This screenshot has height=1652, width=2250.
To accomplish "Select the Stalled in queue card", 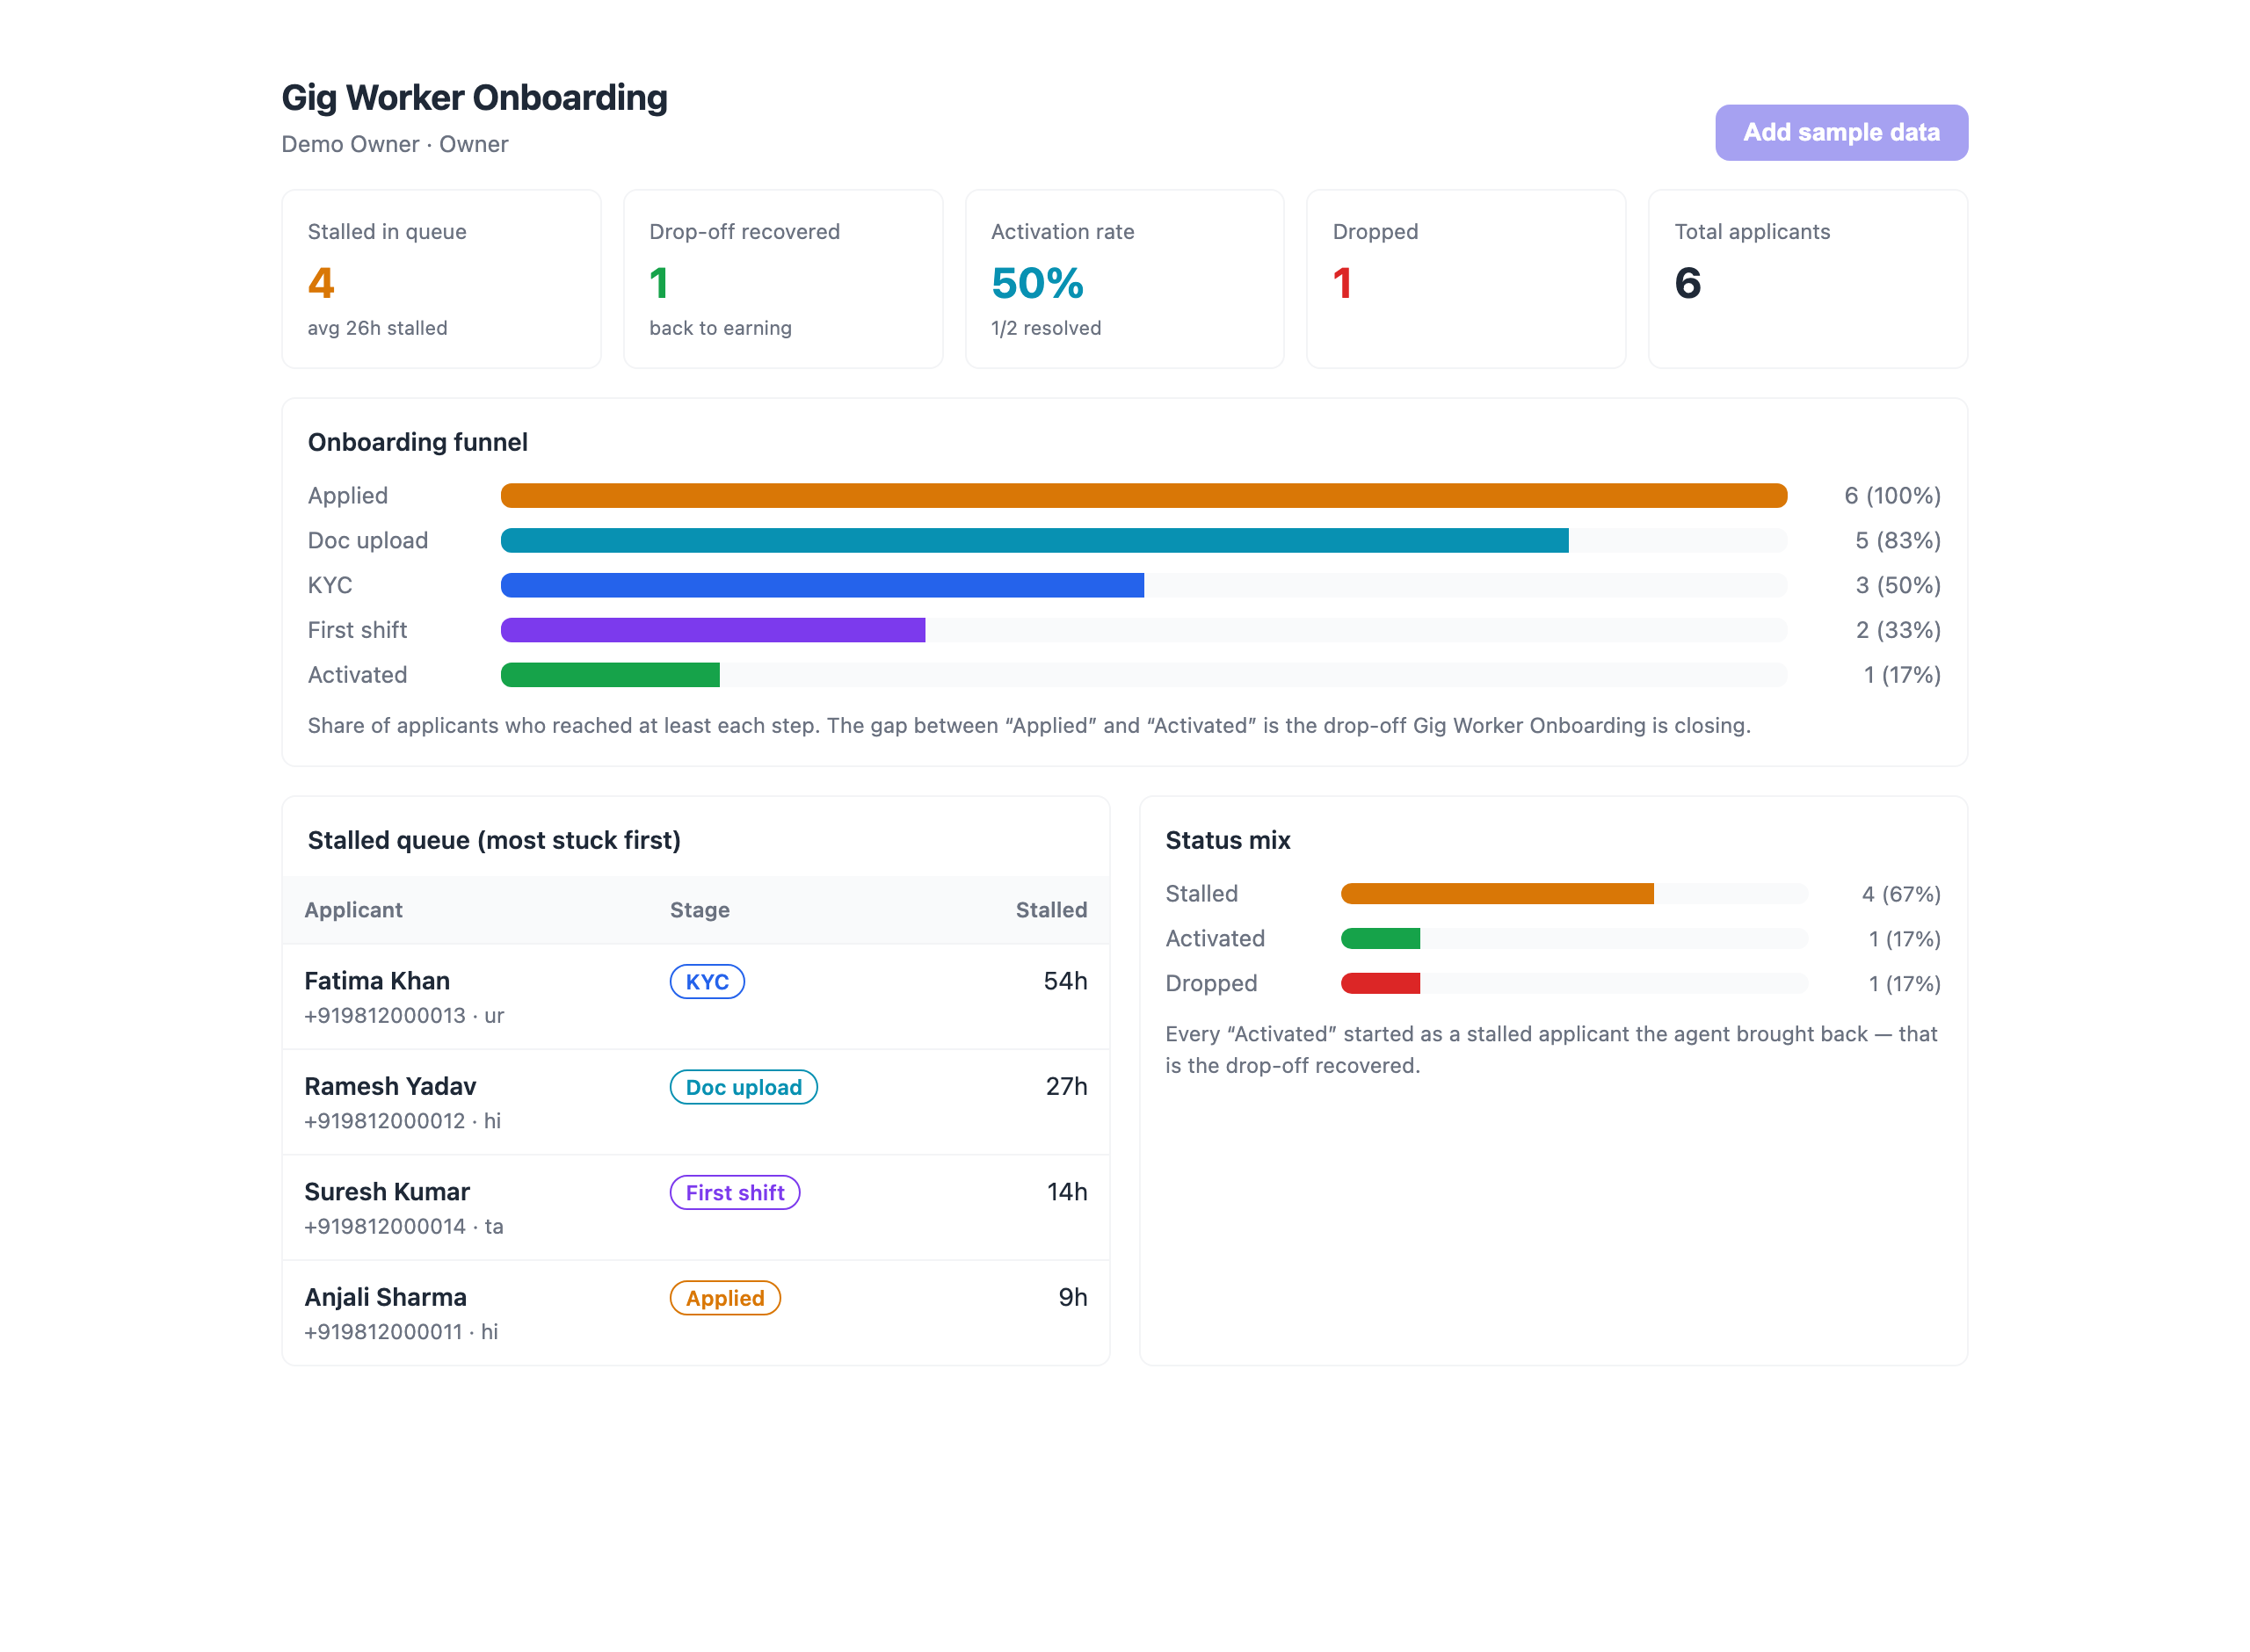I will (441, 279).
